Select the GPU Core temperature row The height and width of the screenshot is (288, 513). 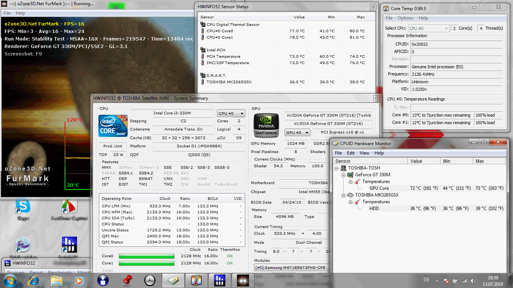tap(379, 188)
